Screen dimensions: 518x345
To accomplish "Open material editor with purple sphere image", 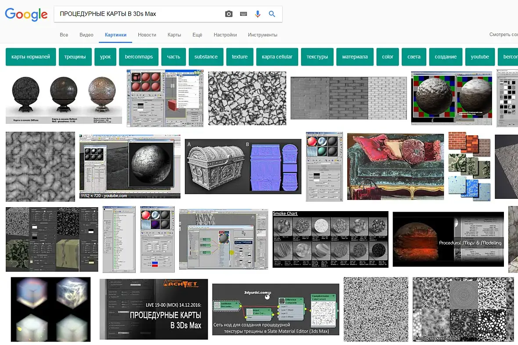I will [157, 239].
